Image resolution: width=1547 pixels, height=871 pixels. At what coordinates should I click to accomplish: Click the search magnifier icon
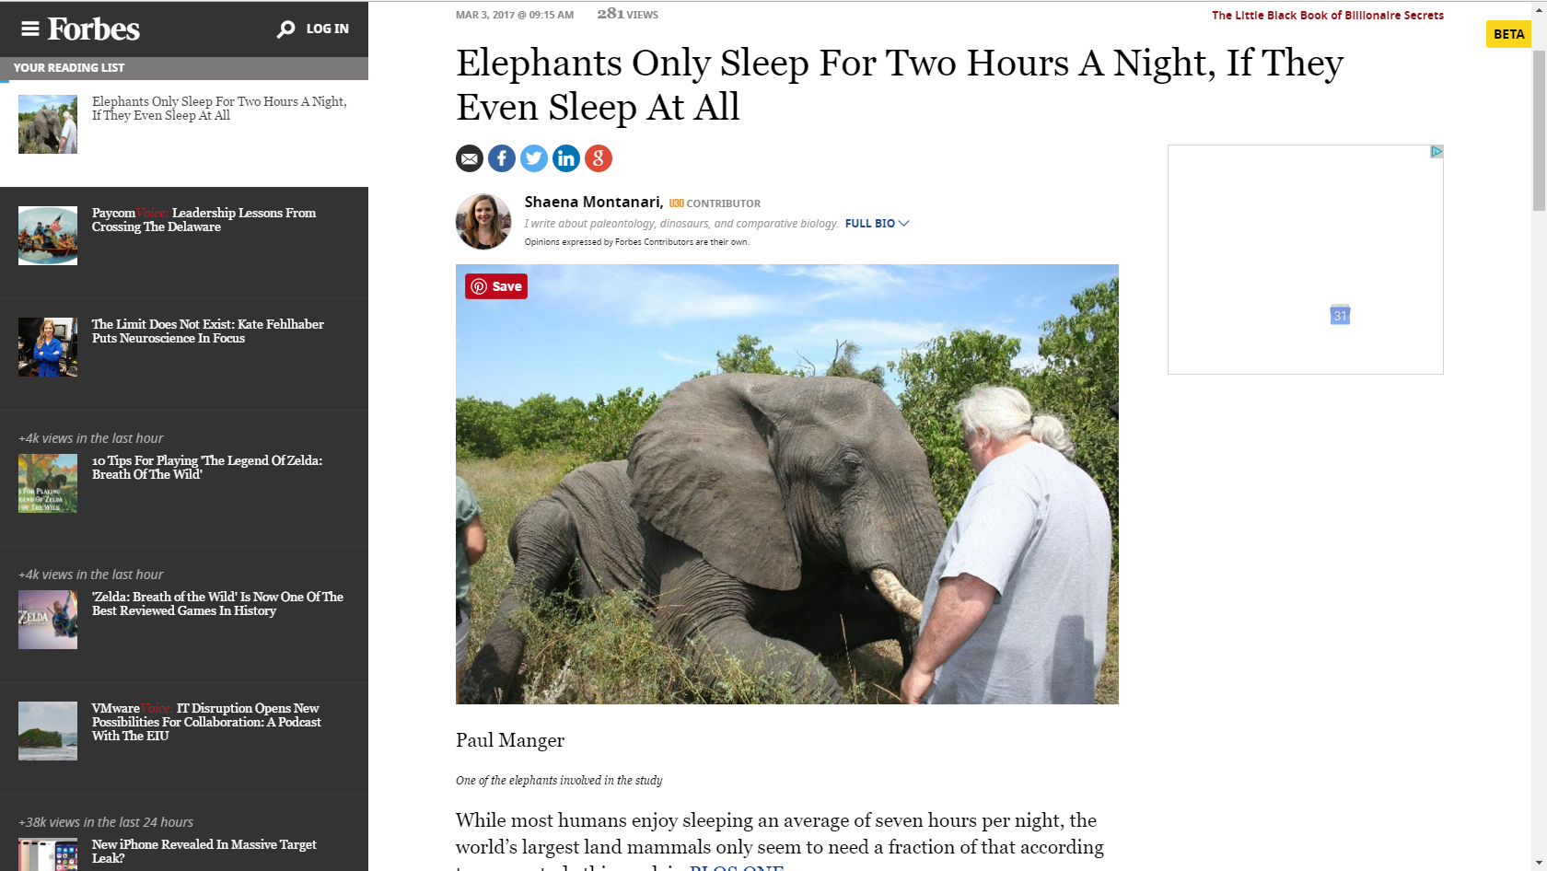(x=286, y=29)
